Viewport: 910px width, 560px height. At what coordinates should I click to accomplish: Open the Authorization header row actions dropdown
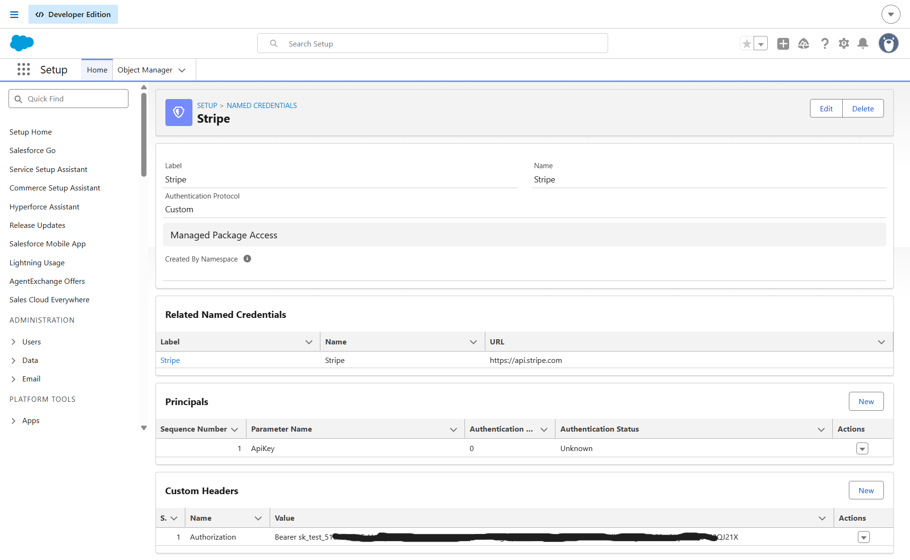click(864, 537)
